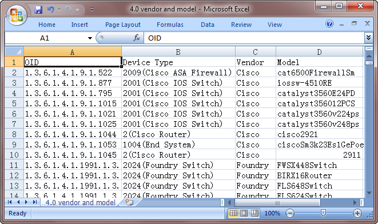Screen dimensions: 378x224
Task: Open the Home ribbon tab
Action: pyautogui.click(x=47, y=25)
